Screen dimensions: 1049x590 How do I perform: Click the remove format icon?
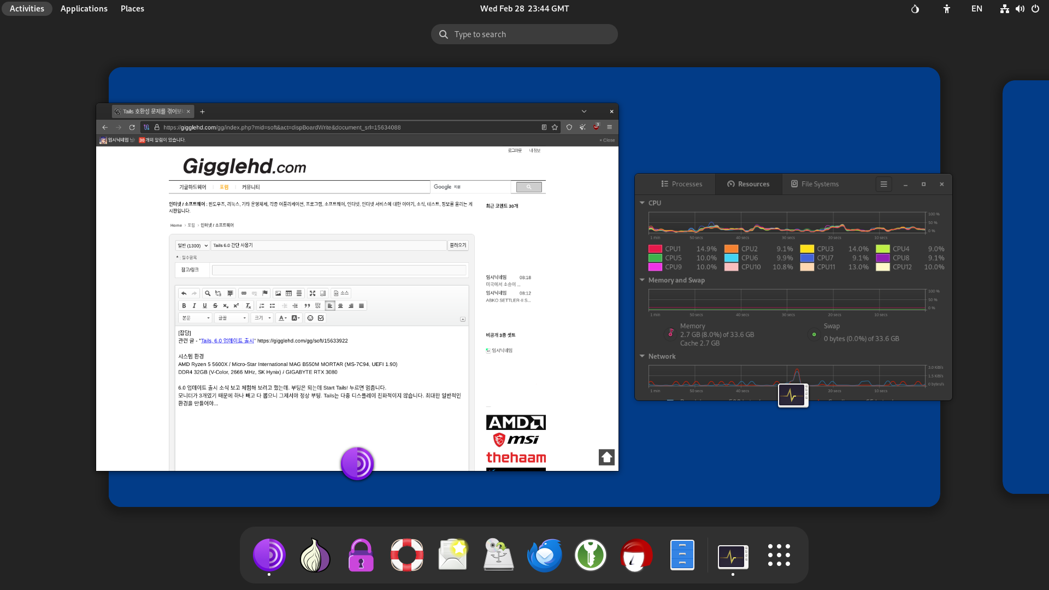tap(248, 306)
